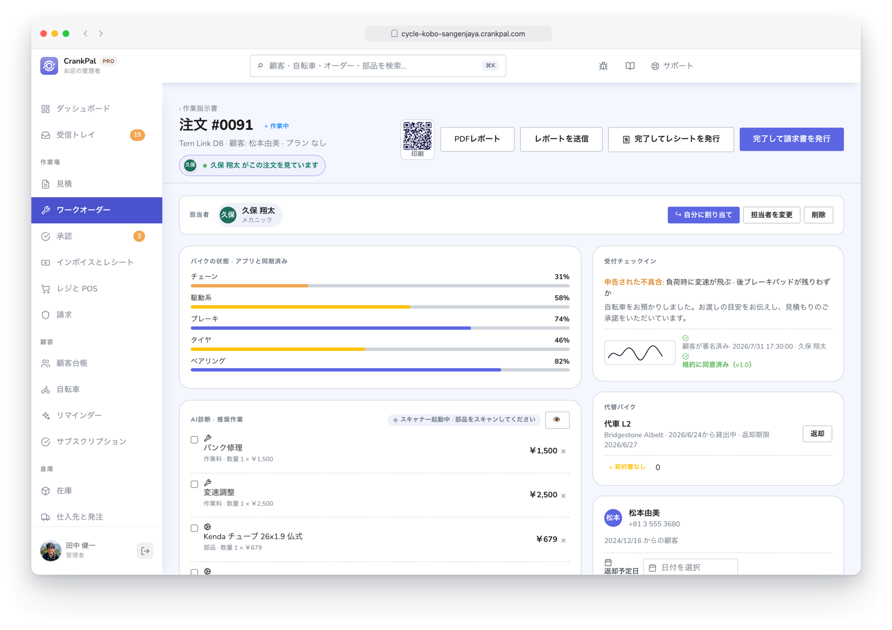Click the 作業中 status badge

tap(277, 126)
